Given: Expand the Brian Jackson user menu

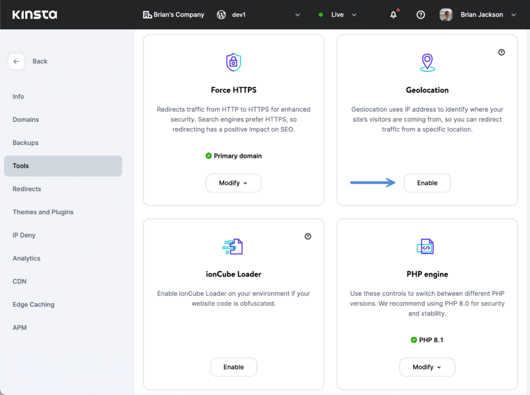Looking at the screenshot, I should click(514, 15).
